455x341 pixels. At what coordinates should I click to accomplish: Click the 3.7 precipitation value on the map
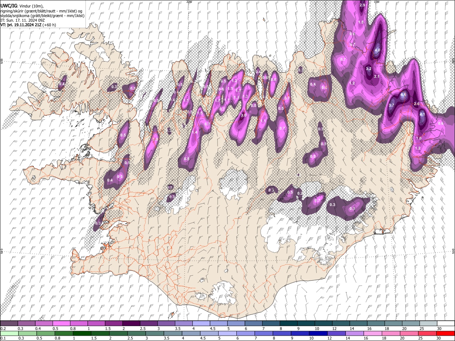[x=391, y=105]
